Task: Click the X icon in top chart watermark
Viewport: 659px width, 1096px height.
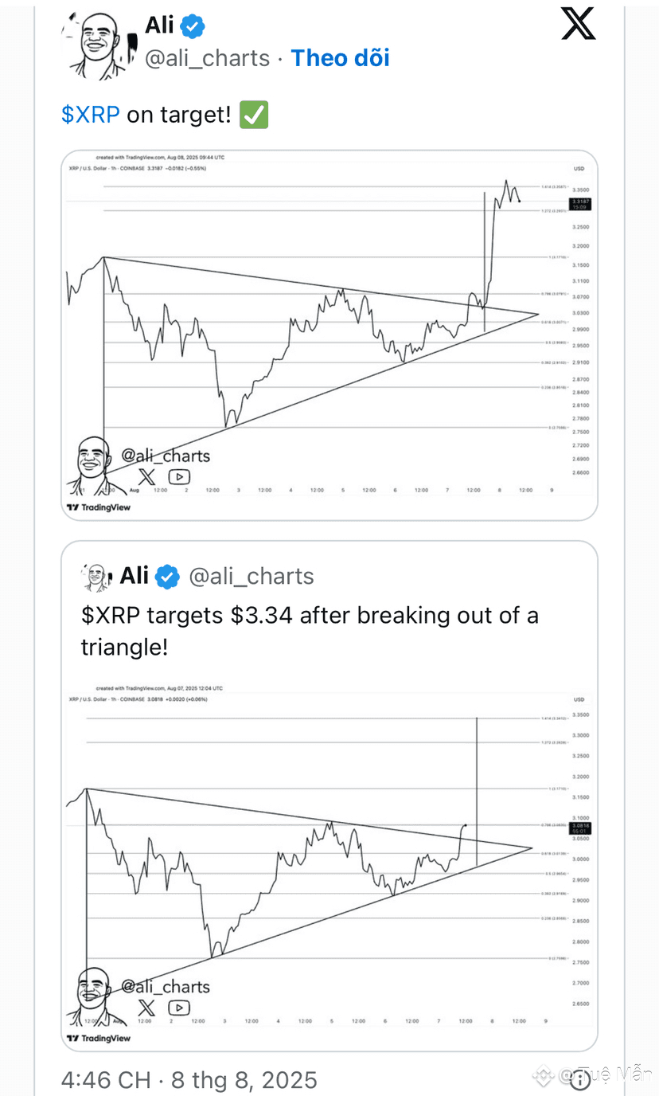Action: (147, 477)
